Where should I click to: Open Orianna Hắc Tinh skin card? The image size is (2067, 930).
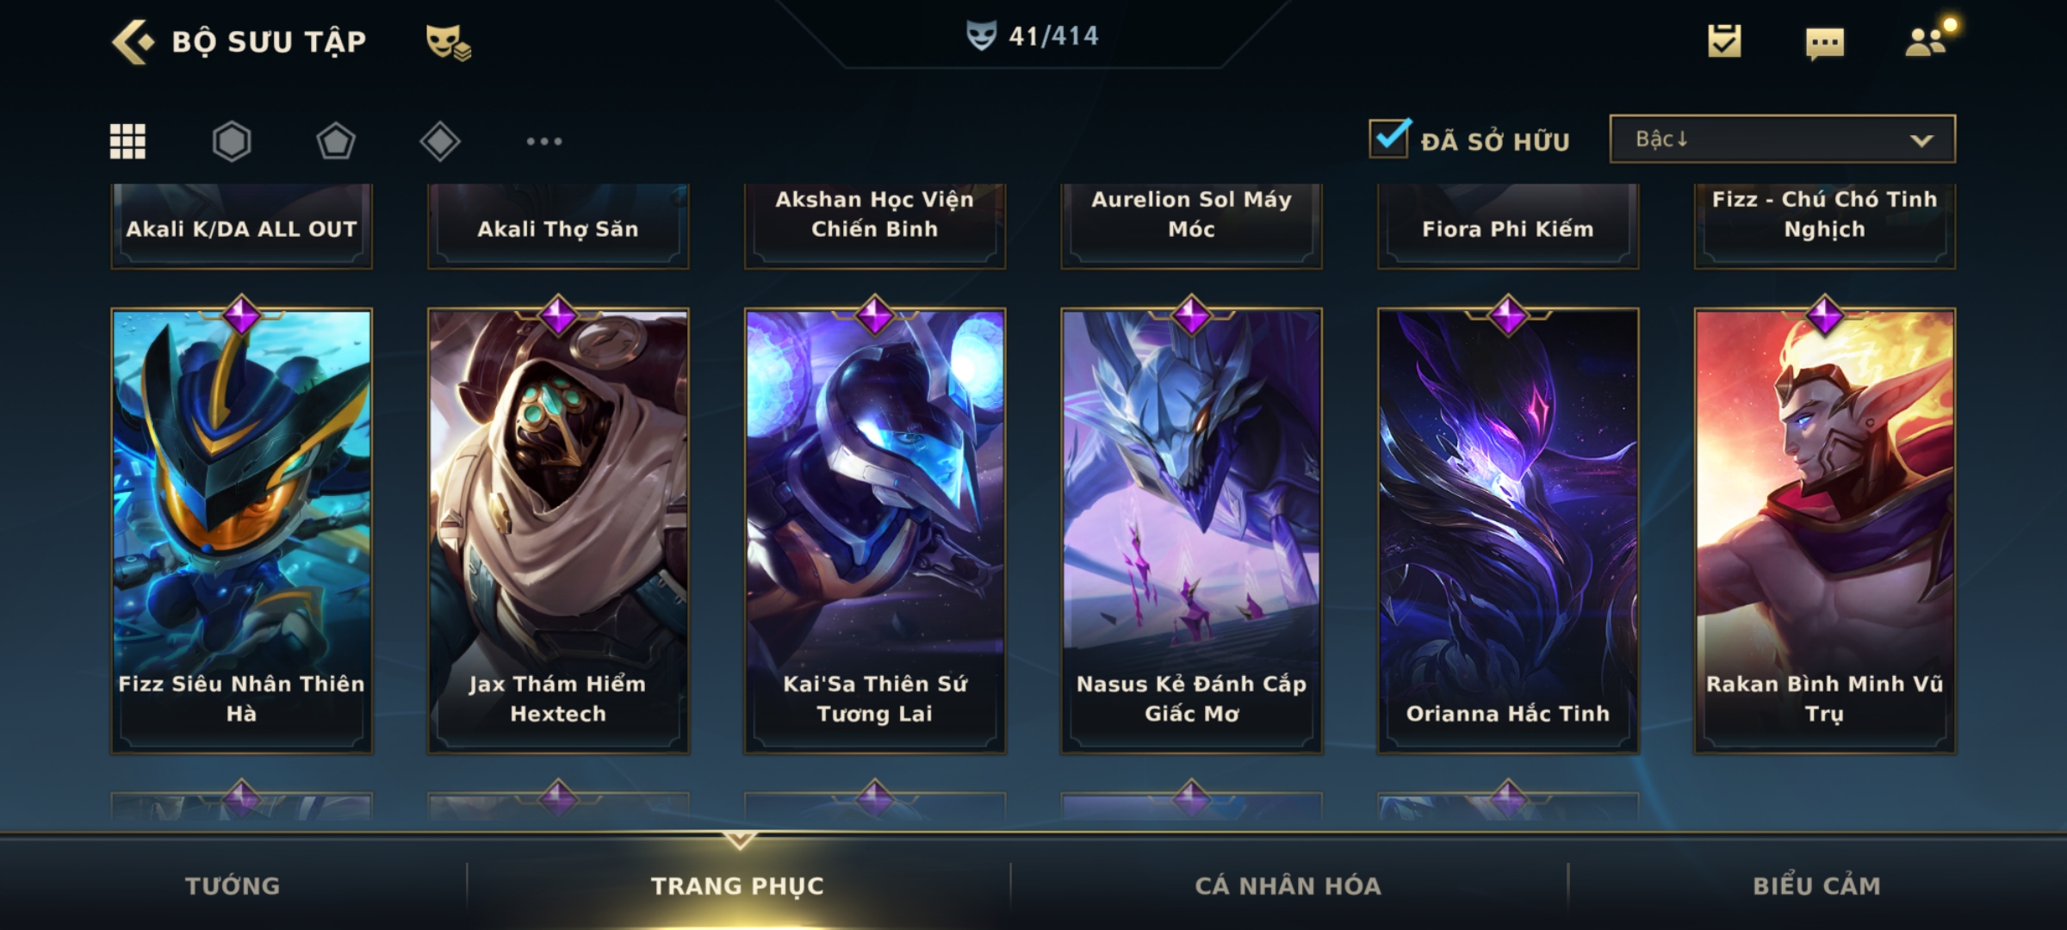[1508, 530]
